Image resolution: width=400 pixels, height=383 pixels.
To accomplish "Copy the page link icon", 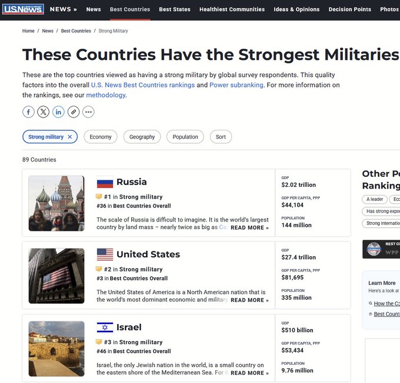I will [x=74, y=112].
